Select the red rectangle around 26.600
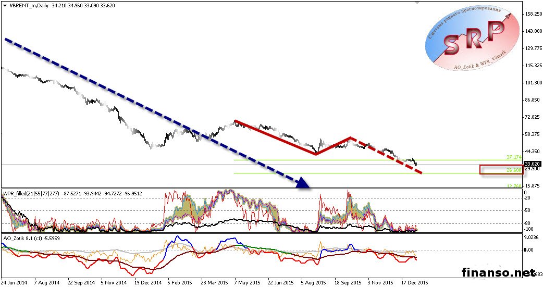Image resolution: width=543 pixels, height=287 pixels. tap(500, 170)
